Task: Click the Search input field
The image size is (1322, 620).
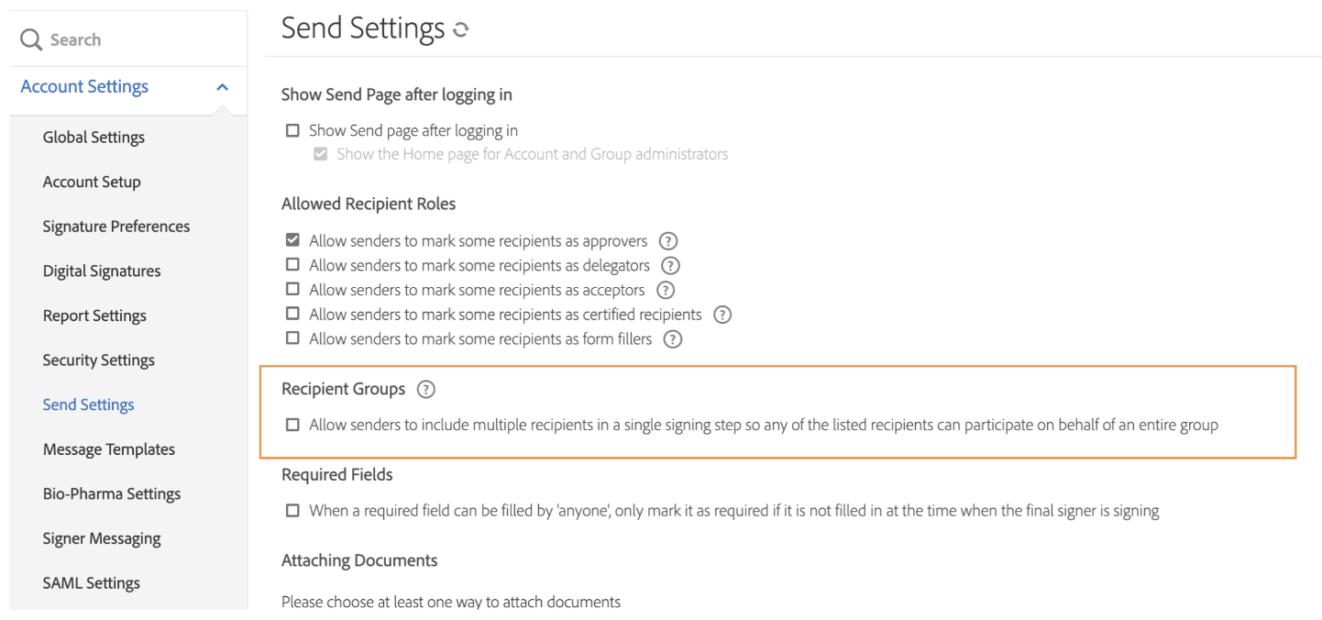Action: 138,39
